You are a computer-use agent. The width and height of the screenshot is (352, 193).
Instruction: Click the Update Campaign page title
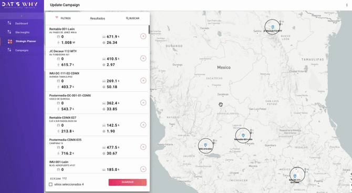pos(65,5)
